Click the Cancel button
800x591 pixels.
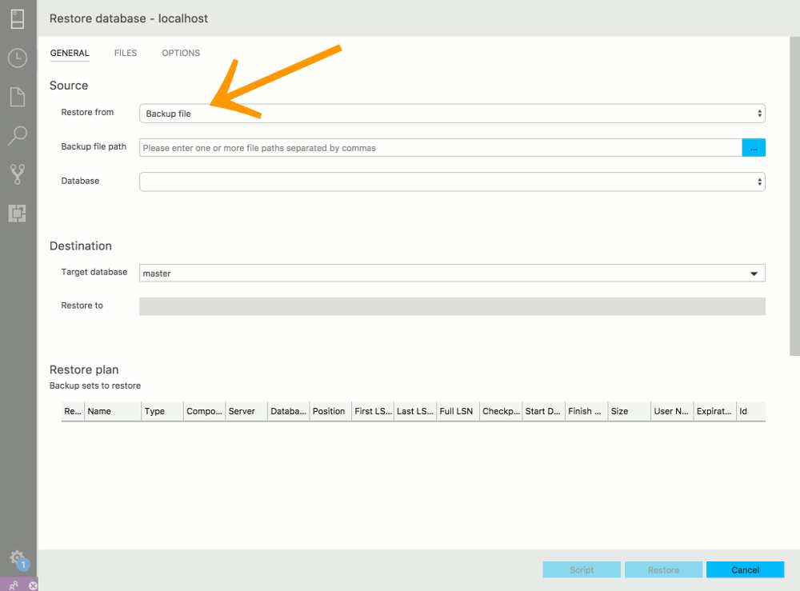click(745, 569)
